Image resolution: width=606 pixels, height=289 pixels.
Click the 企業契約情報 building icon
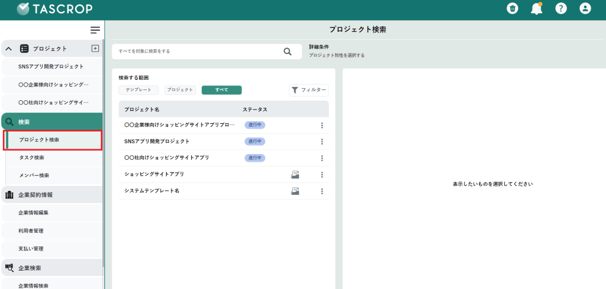tap(9, 195)
